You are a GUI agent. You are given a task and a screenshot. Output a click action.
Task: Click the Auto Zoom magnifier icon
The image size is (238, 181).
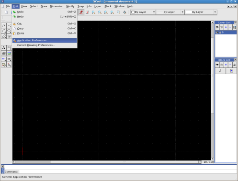tap(106, 12)
